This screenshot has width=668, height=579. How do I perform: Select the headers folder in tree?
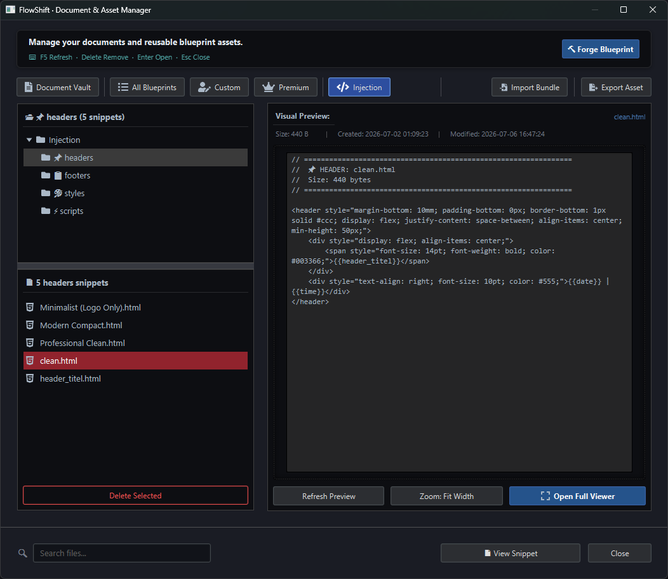click(135, 157)
